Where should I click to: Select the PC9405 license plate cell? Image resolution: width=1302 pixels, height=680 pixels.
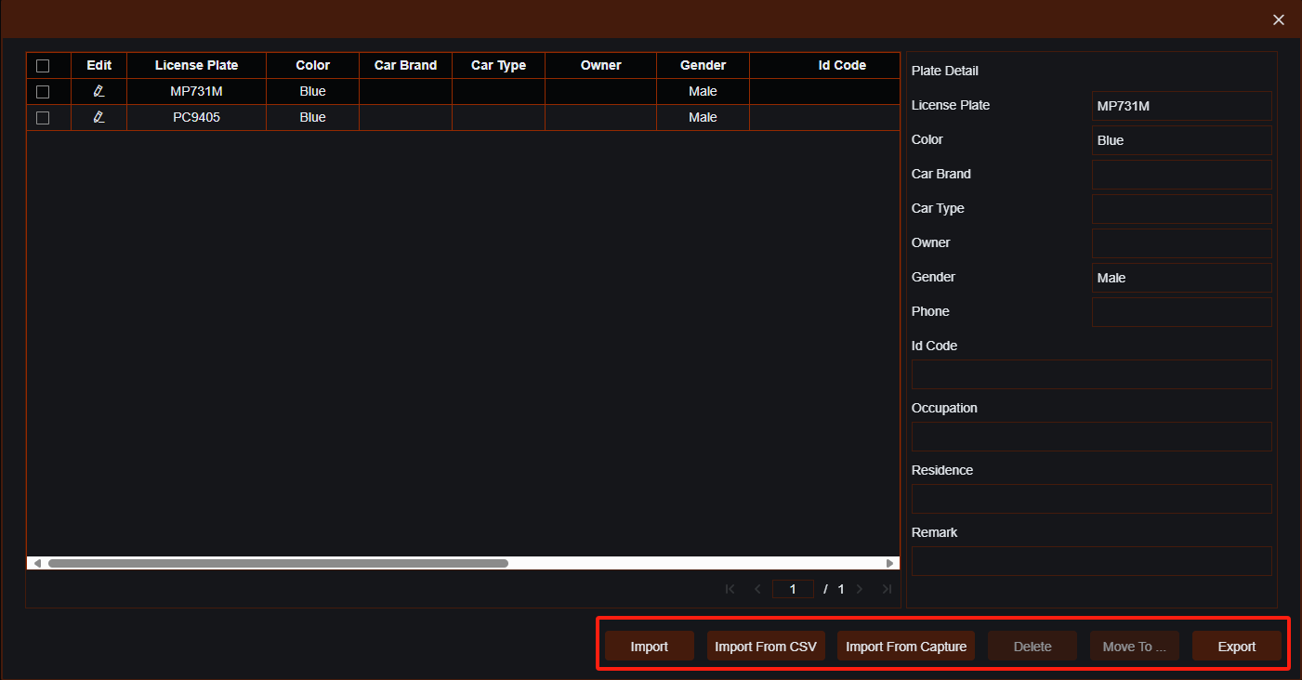click(x=197, y=118)
